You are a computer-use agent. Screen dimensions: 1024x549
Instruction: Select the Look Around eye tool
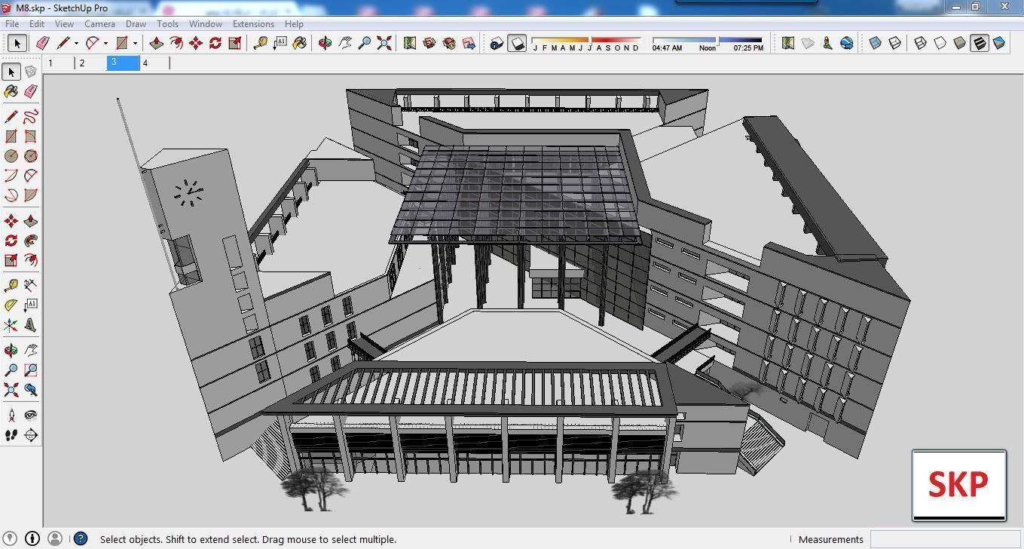point(31,415)
